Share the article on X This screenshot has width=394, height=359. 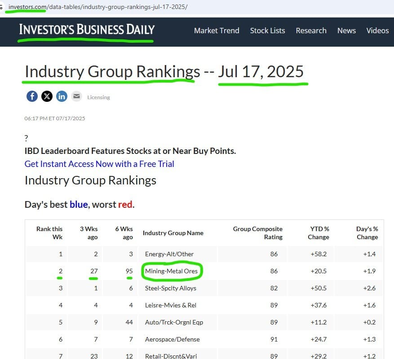point(47,96)
